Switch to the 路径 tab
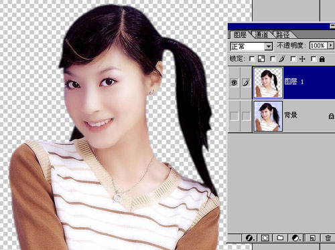 click(x=283, y=35)
